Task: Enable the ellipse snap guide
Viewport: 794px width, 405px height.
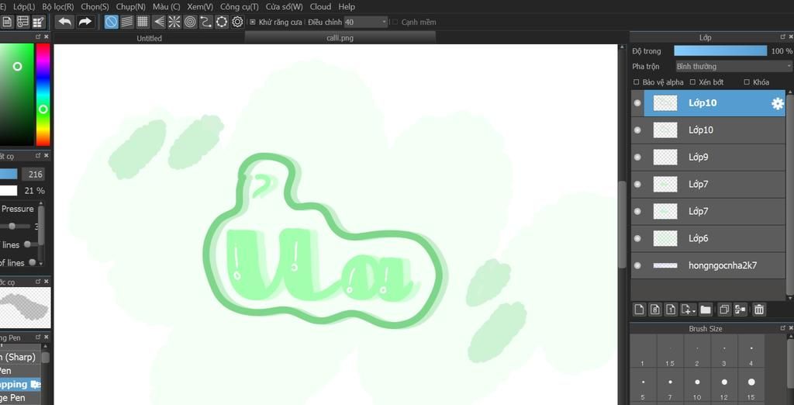Action: coord(222,22)
